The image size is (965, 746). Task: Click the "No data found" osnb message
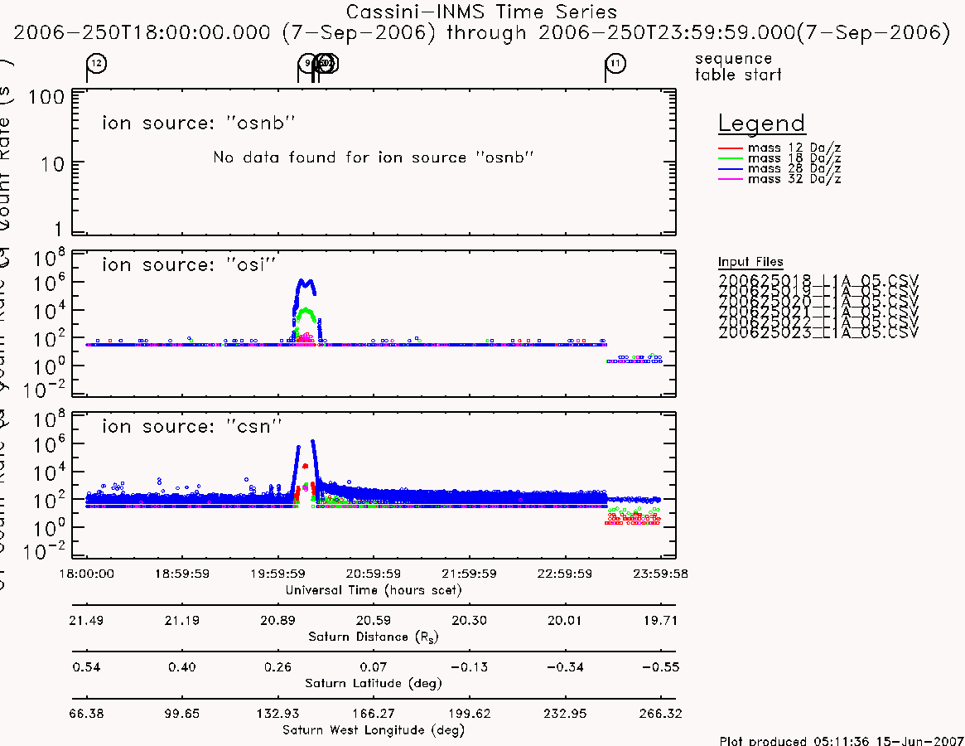(x=373, y=157)
